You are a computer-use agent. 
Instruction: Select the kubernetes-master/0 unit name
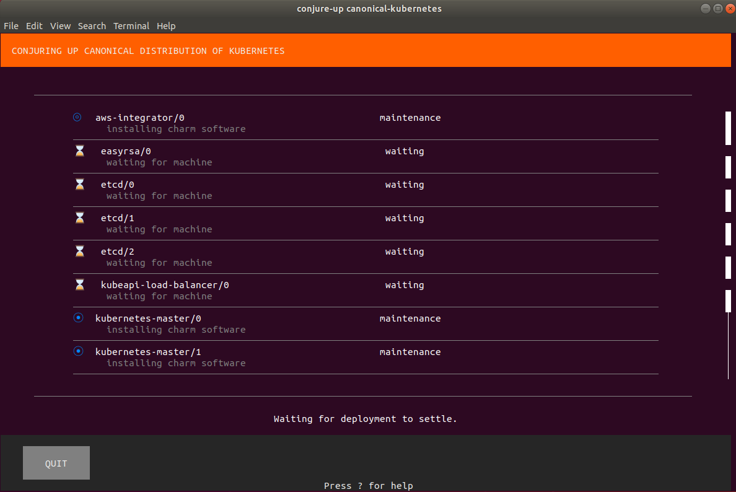(148, 318)
